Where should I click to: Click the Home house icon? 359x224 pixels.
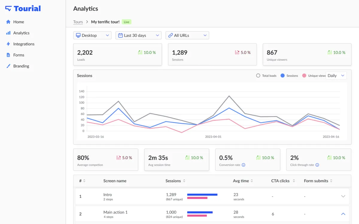8,22
